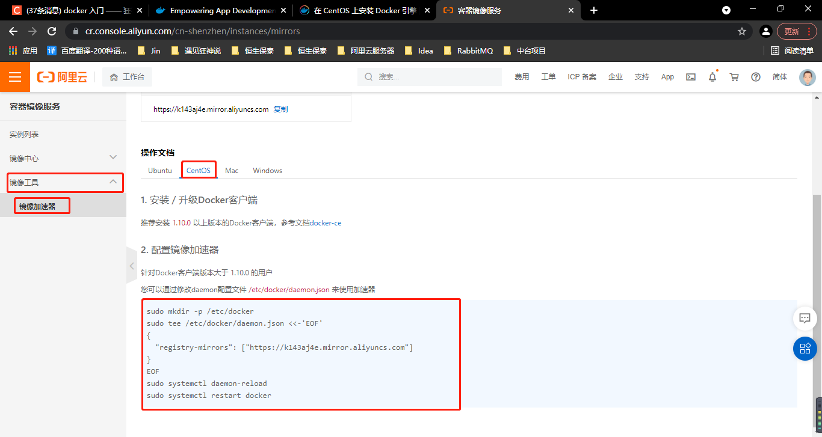822x437 pixels.
Task: Open the Chrome profile icon
Action: point(765,31)
